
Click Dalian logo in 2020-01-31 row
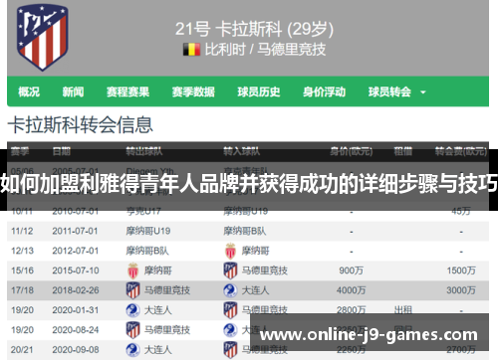click(x=133, y=310)
